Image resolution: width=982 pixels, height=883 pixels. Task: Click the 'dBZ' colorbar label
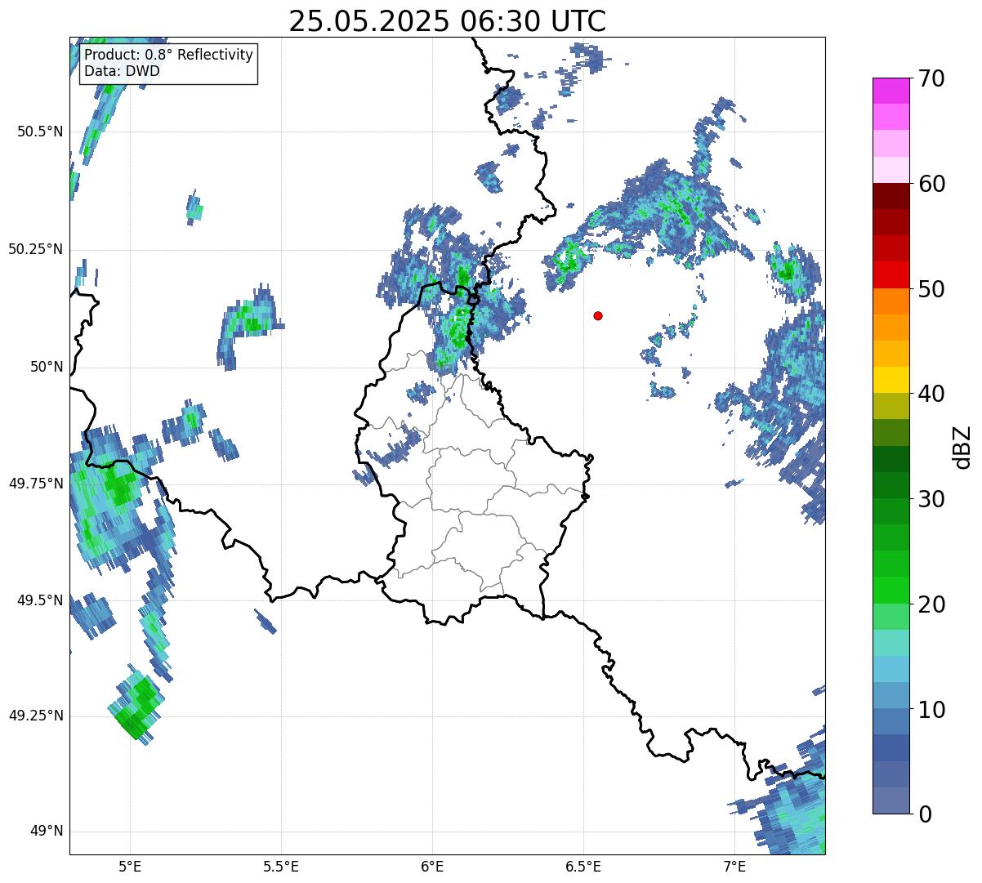[962, 446]
